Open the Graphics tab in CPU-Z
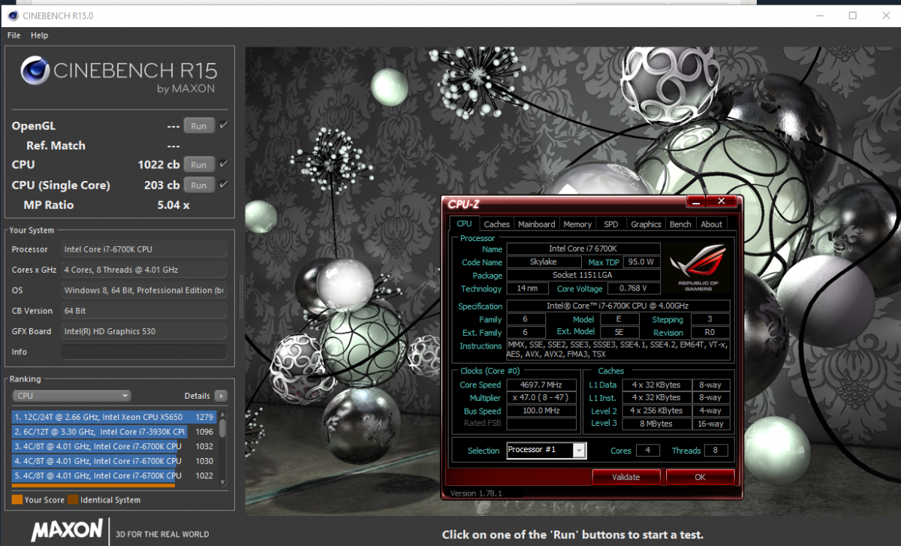Image resolution: width=901 pixels, height=546 pixels. click(x=646, y=224)
